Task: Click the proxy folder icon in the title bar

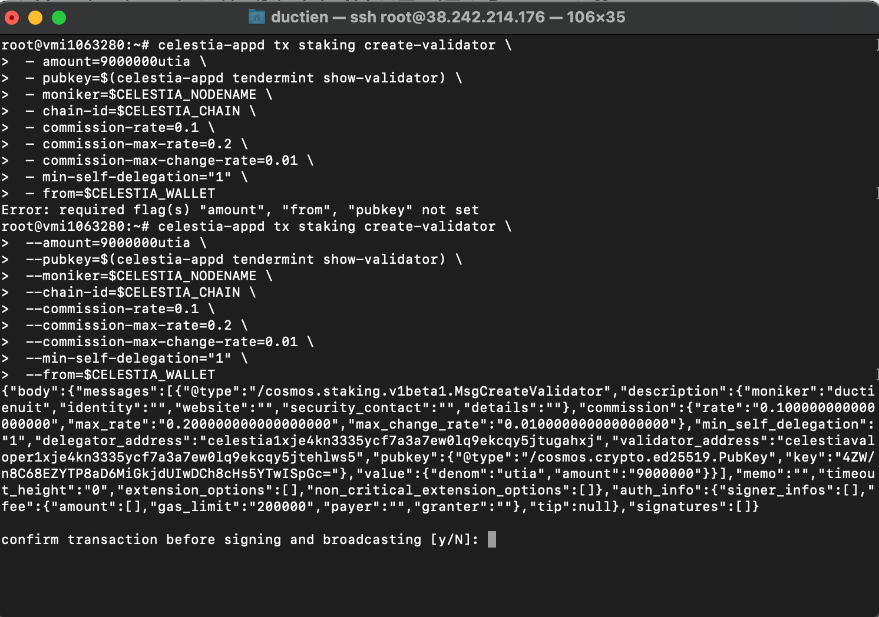Action: coord(256,16)
